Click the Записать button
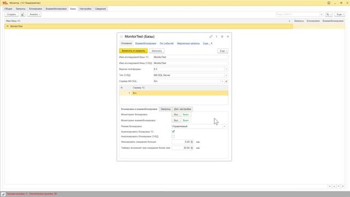Screen dimensions: 350x197 (x=157, y=51)
